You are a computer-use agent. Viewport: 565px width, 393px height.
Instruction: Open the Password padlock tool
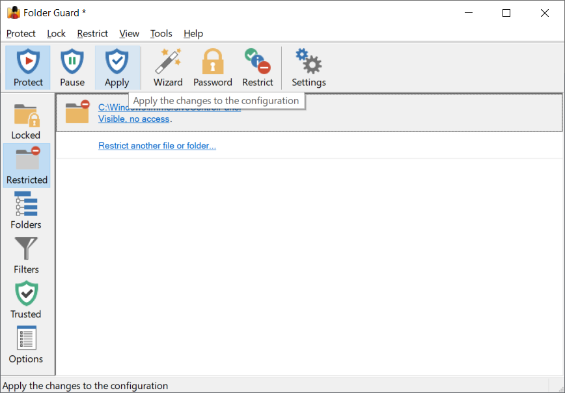213,68
